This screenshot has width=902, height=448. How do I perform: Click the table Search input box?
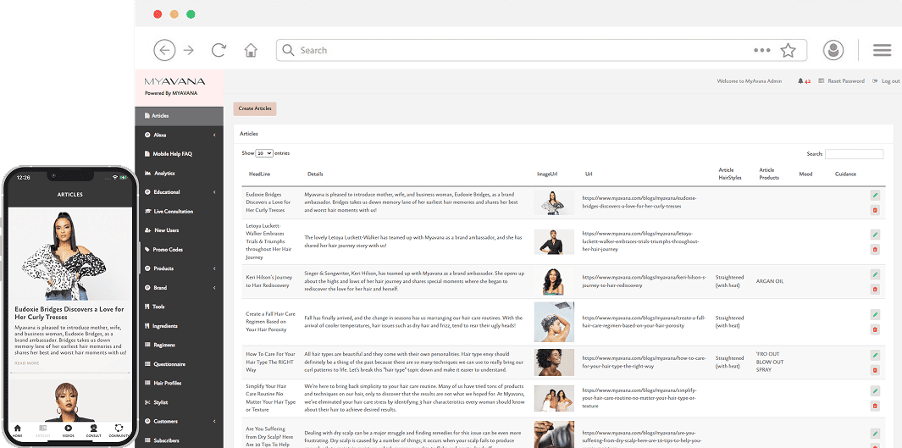[855, 154]
